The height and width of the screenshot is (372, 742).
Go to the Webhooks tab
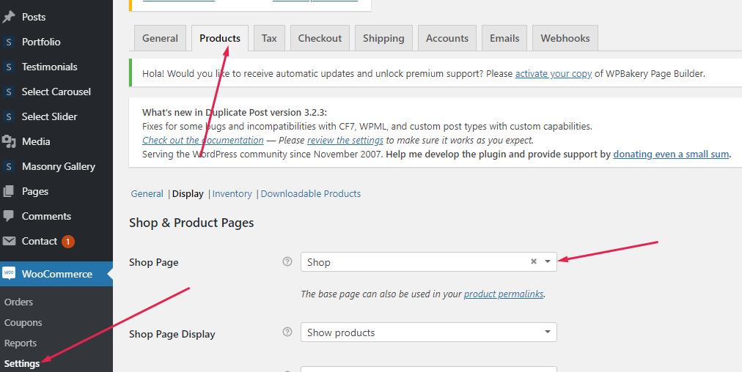pos(565,38)
